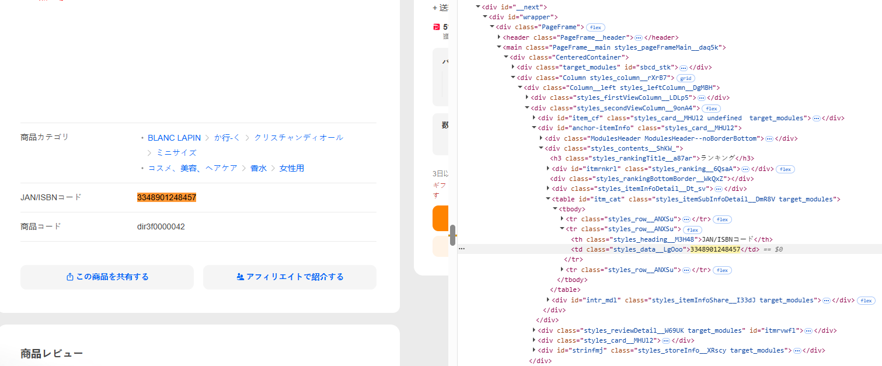Click the 商品コード row label
This screenshot has width=882, height=366.
click(40, 226)
